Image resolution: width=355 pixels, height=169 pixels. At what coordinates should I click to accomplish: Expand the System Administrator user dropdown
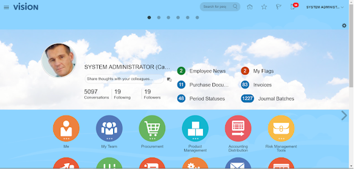tap(325, 7)
